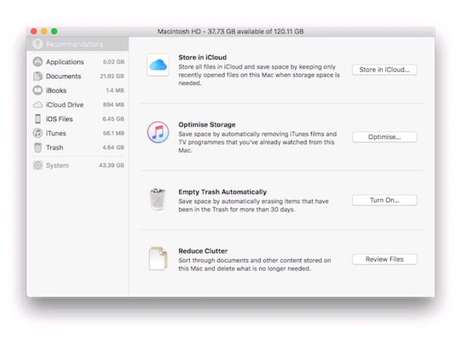Select the Recommendations sidebar entry

[x=77, y=44]
